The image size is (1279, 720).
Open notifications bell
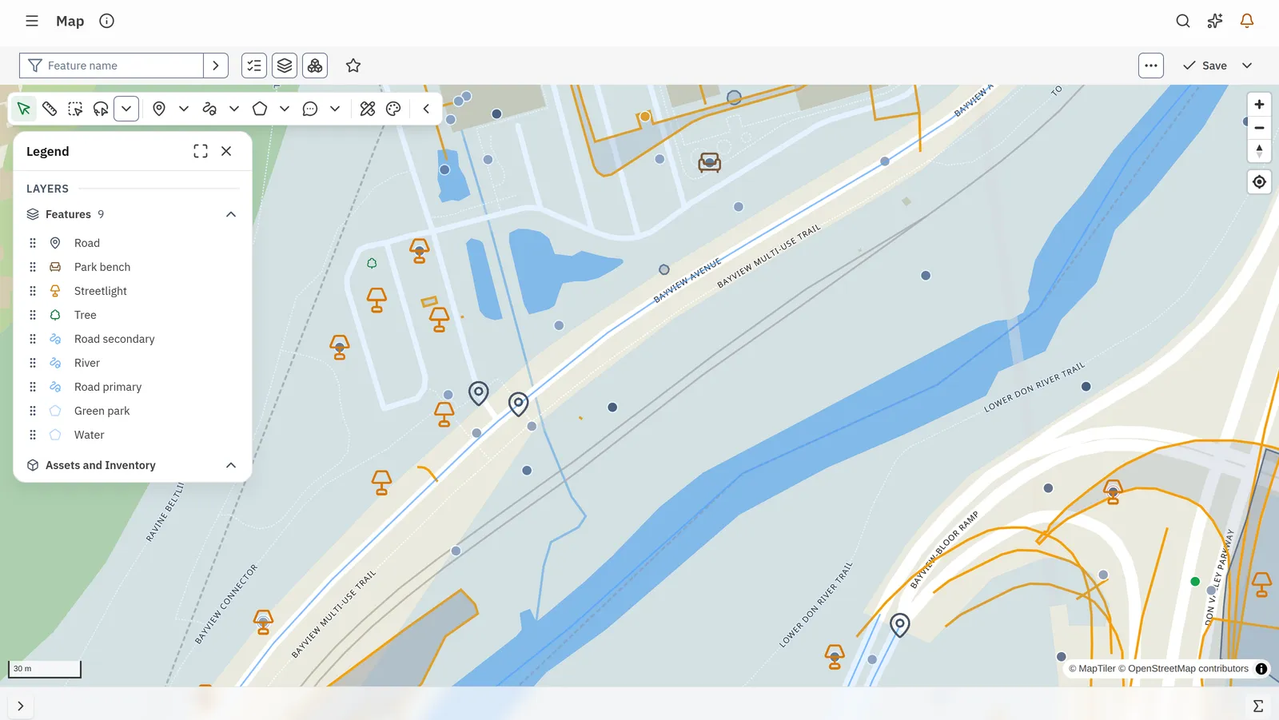coord(1247,21)
